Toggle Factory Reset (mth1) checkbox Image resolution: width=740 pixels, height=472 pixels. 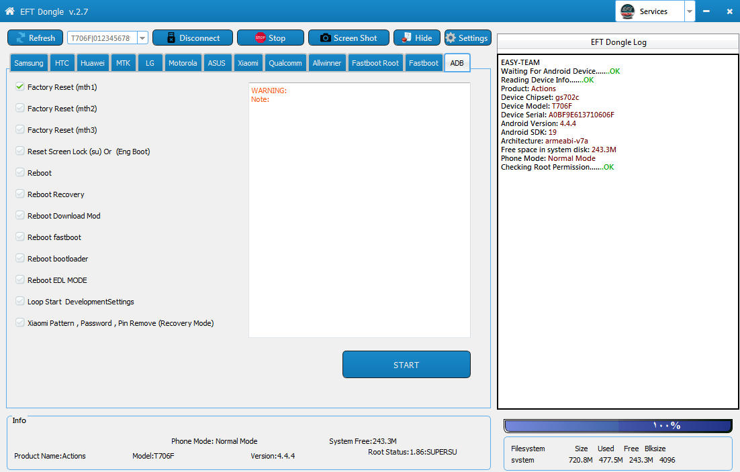pos(20,86)
